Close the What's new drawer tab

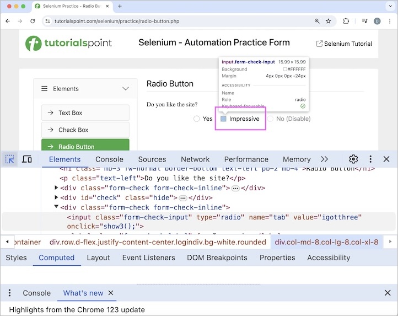coord(111,293)
